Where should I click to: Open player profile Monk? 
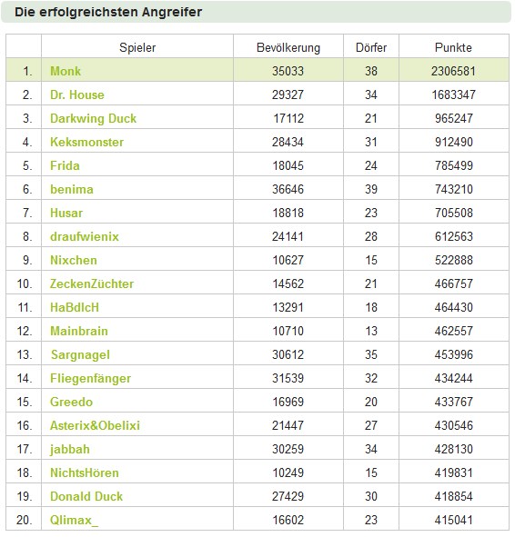click(66, 71)
